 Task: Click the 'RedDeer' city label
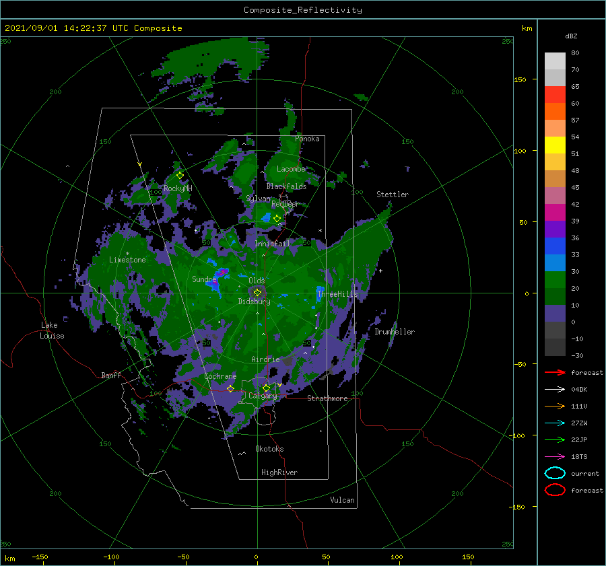coord(285,204)
